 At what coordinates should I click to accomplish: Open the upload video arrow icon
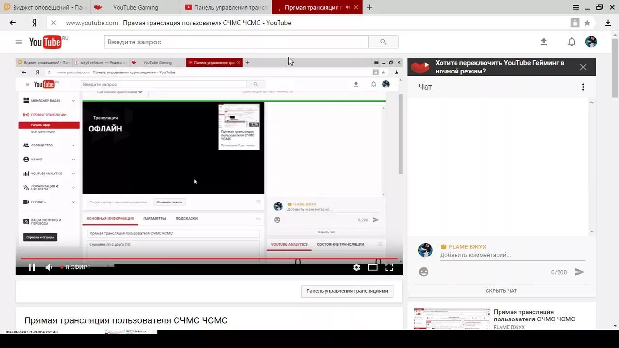pyautogui.click(x=544, y=42)
